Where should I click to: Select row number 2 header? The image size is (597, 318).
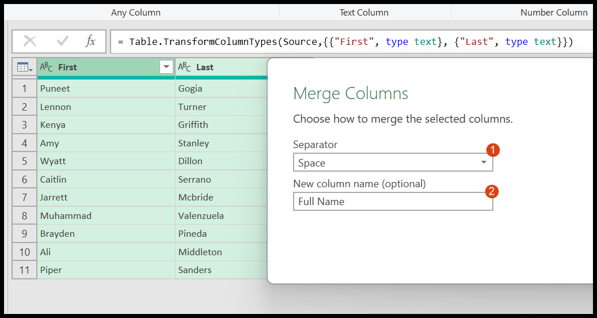(24, 107)
